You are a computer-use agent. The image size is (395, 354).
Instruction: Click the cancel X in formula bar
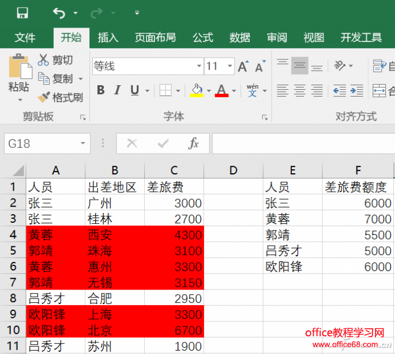pos(132,143)
